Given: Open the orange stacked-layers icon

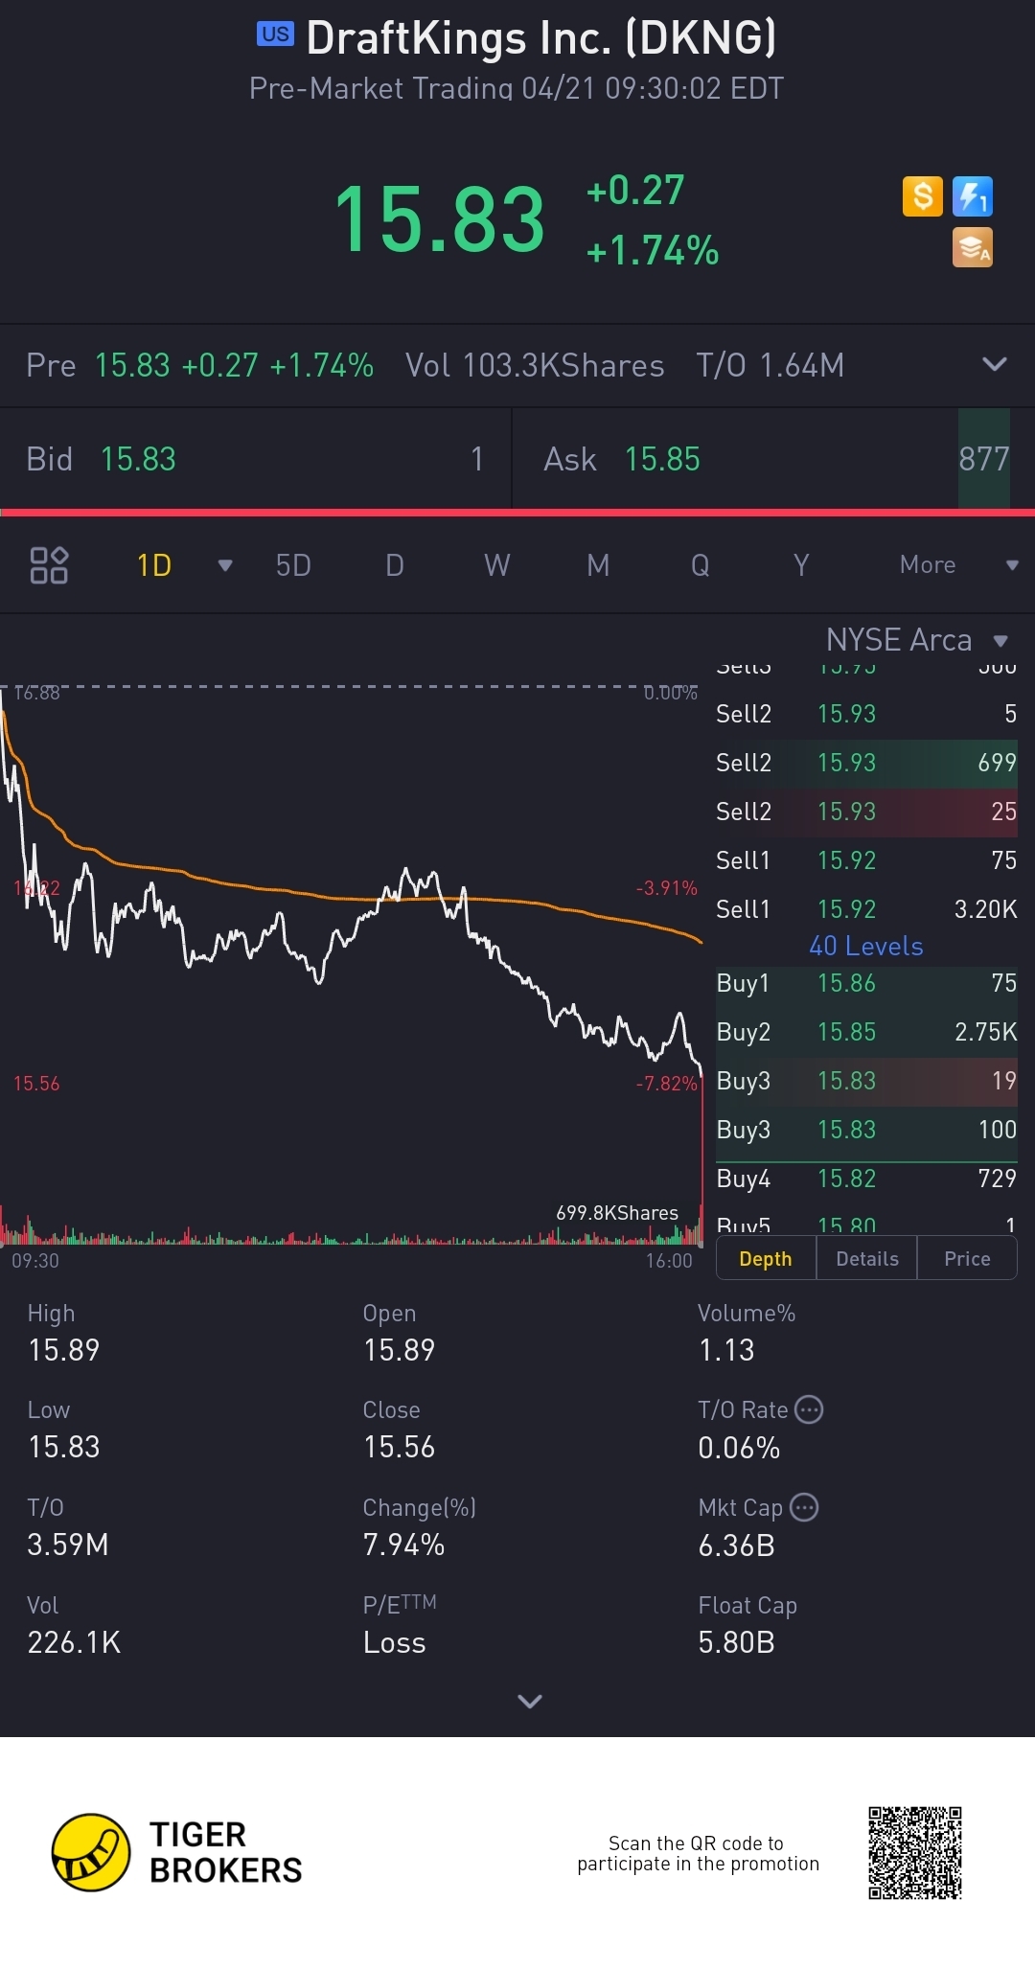Looking at the screenshot, I should (x=973, y=247).
